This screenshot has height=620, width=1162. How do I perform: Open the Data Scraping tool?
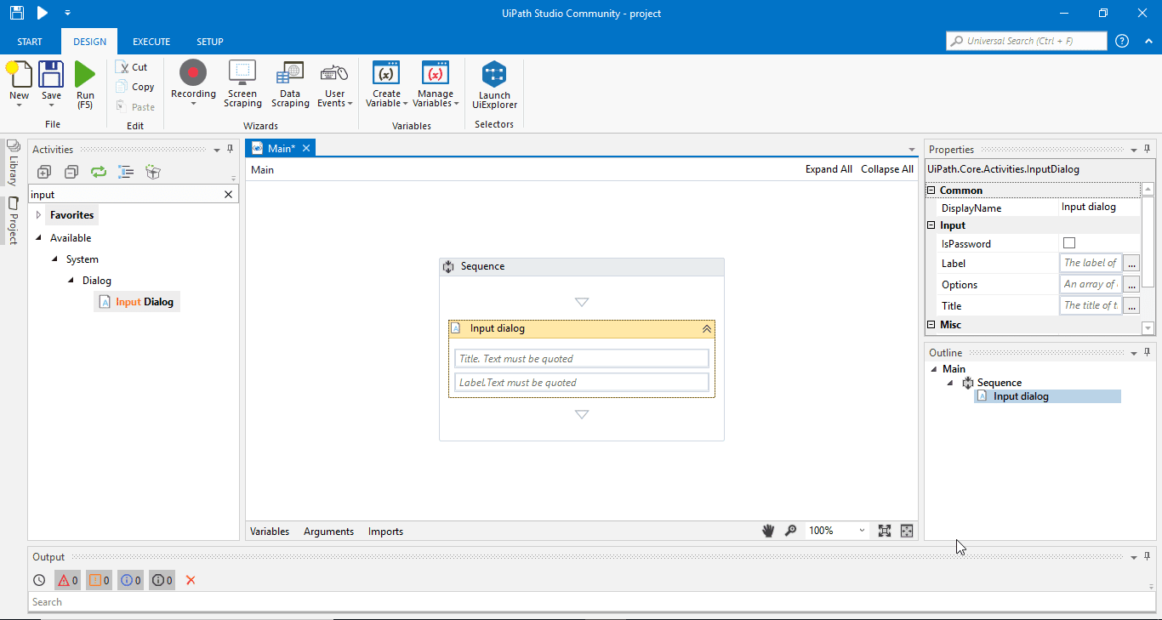click(290, 82)
